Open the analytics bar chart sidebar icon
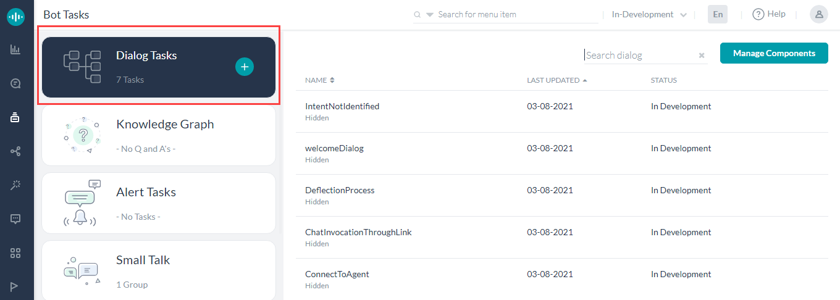Image resolution: width=840 pixels, height=300 pixels. point(16,49)
